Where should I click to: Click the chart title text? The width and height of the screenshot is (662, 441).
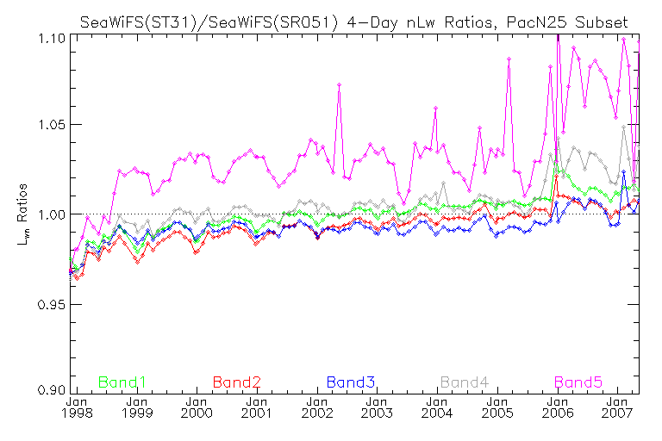tap(353, 22)
